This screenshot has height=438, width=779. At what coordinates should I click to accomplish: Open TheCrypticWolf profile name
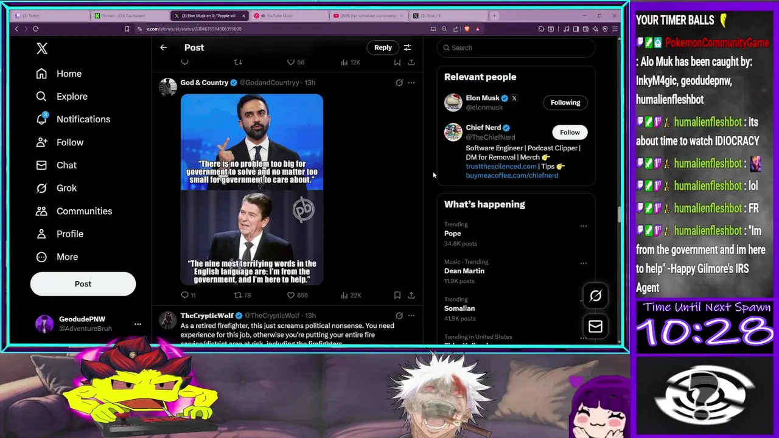click(x=207, y=316)
